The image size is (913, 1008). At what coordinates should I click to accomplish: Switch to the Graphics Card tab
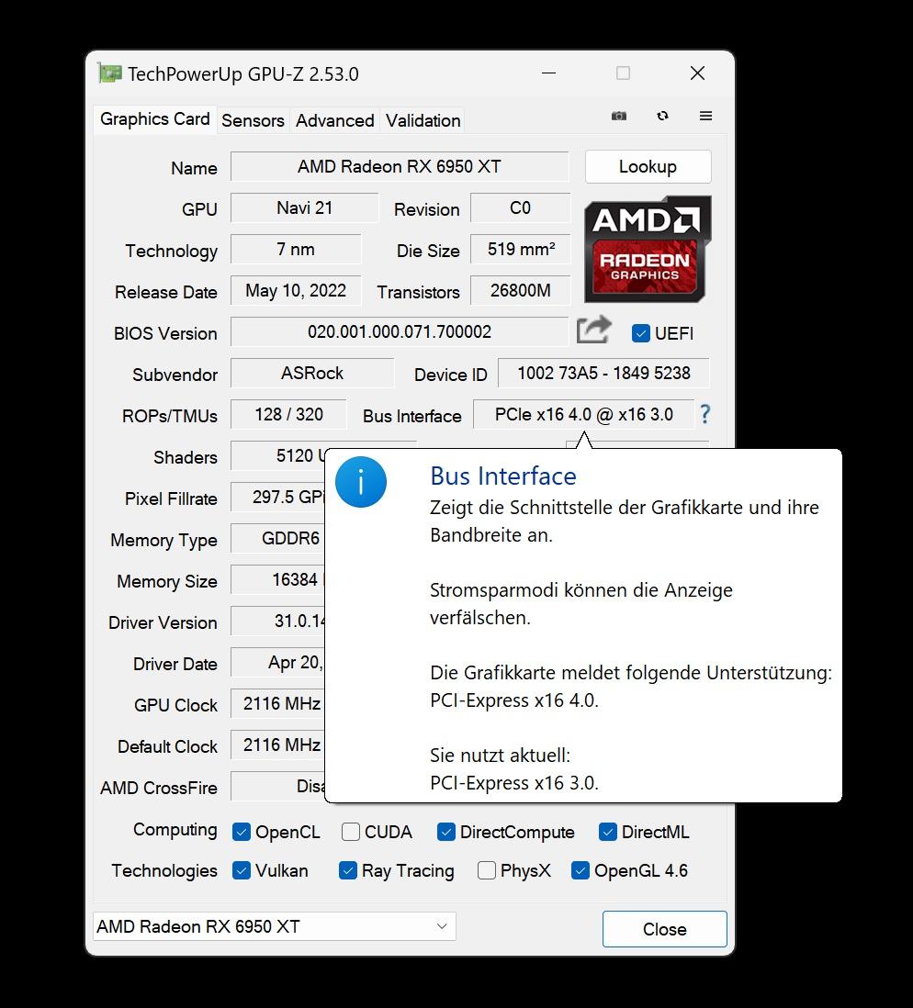pyautogui.click(x=155, y=119)
